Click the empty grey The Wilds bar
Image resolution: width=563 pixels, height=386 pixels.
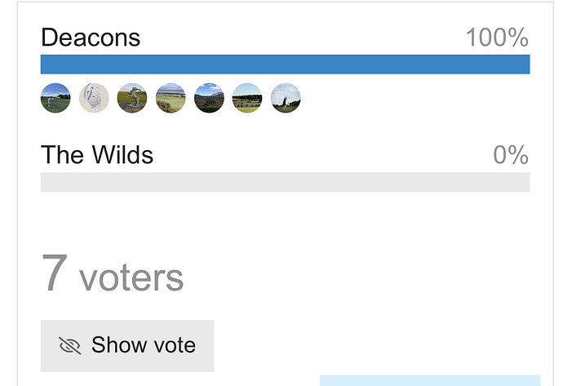(x=285, y=182)
